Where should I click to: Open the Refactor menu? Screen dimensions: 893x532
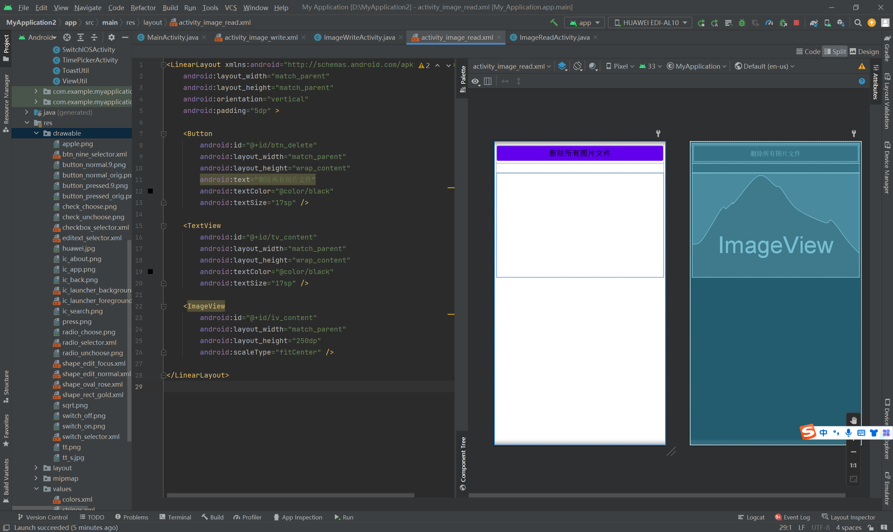click(x=143, y=8)
